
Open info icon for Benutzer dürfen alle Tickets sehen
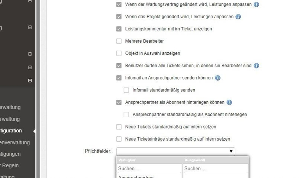[257, 66]
